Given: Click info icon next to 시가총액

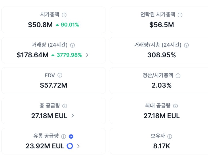Looking at the screenshot, I should point(64,15).
